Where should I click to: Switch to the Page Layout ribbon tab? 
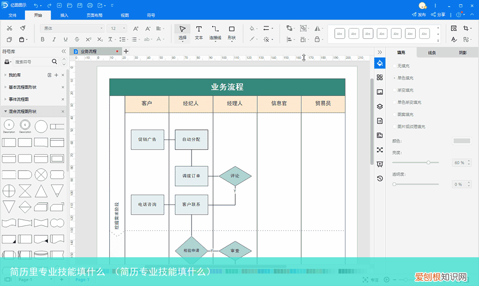pyautogui.click(x=94, y=15)
